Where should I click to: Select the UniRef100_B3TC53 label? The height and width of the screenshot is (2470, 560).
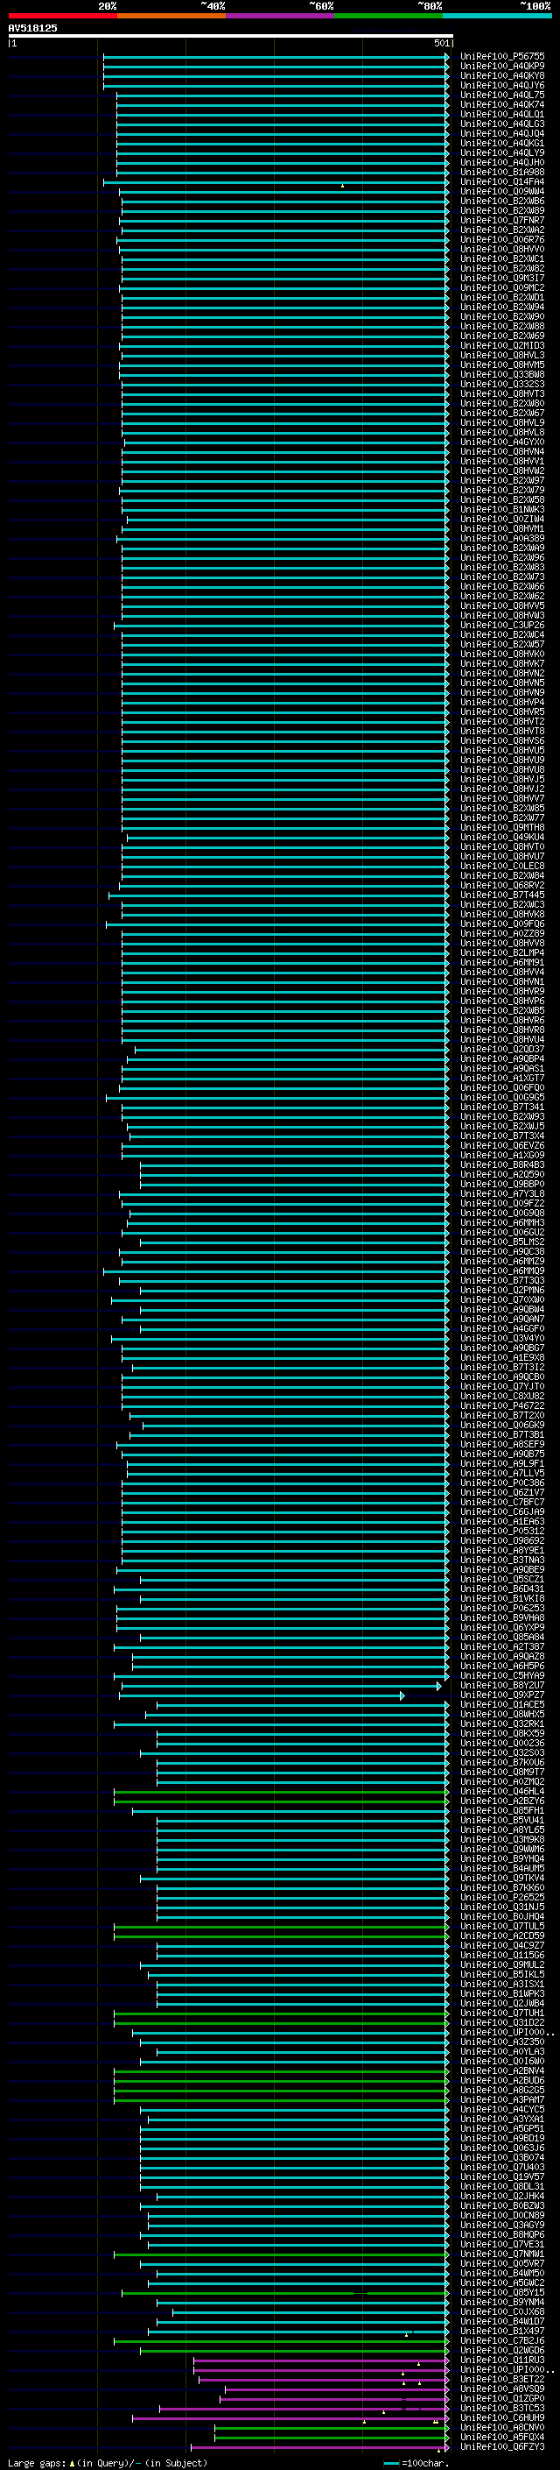(502, 2408)
